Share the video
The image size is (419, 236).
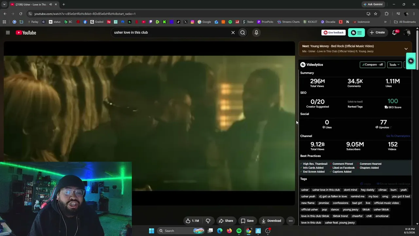pos(226,221)
